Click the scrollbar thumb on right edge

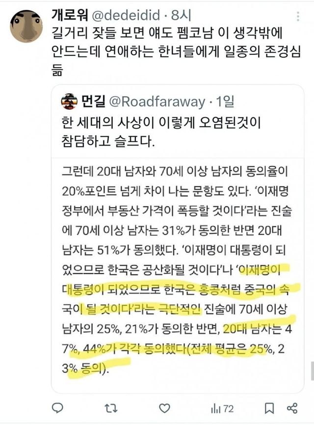coord(312,371)
